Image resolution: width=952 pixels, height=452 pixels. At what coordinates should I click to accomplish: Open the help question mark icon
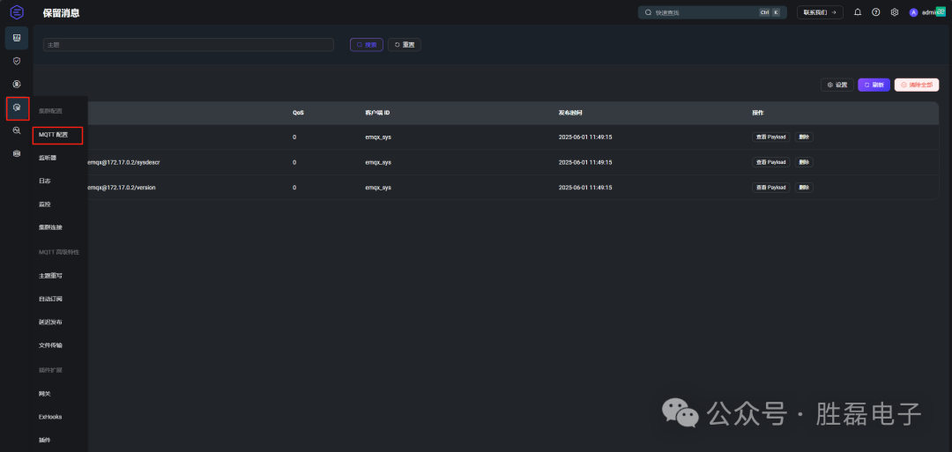[x=875, y=12]
